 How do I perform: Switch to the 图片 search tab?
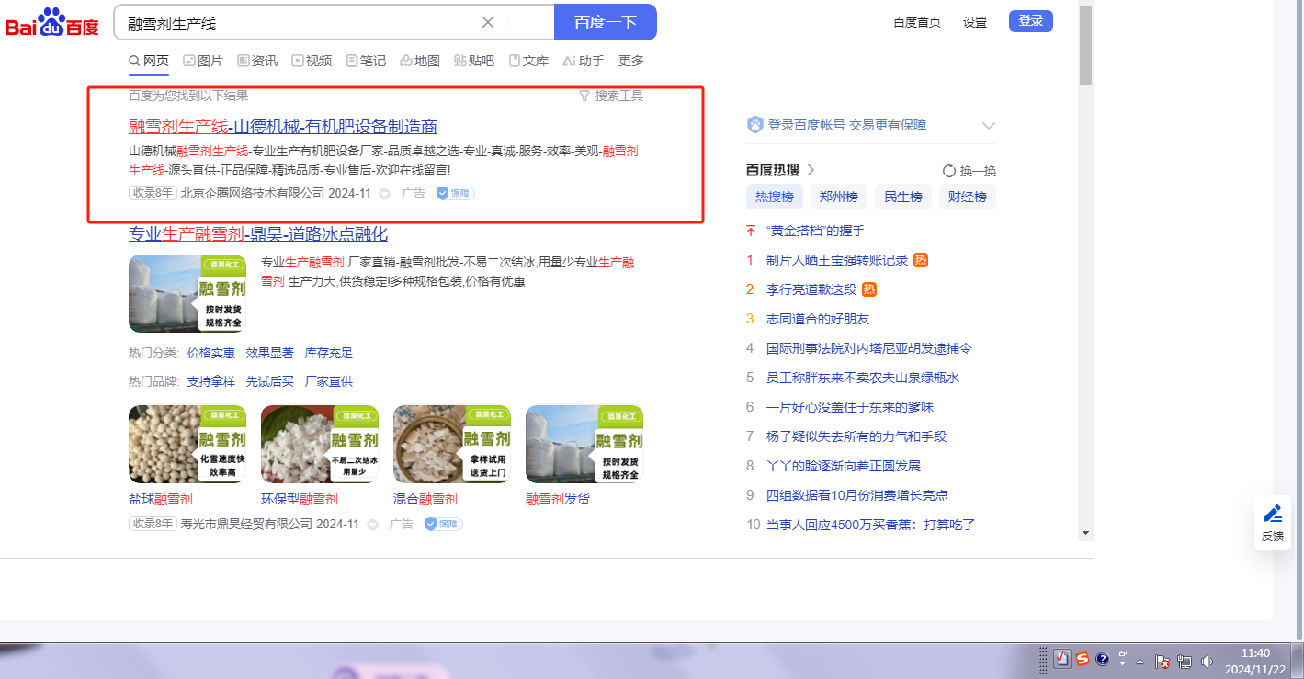coord(203,61)
